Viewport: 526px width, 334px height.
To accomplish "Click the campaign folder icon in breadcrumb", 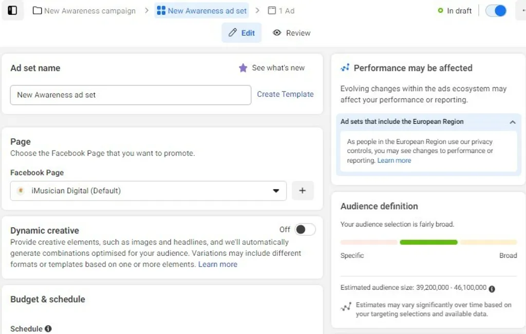I will point(37,10).
